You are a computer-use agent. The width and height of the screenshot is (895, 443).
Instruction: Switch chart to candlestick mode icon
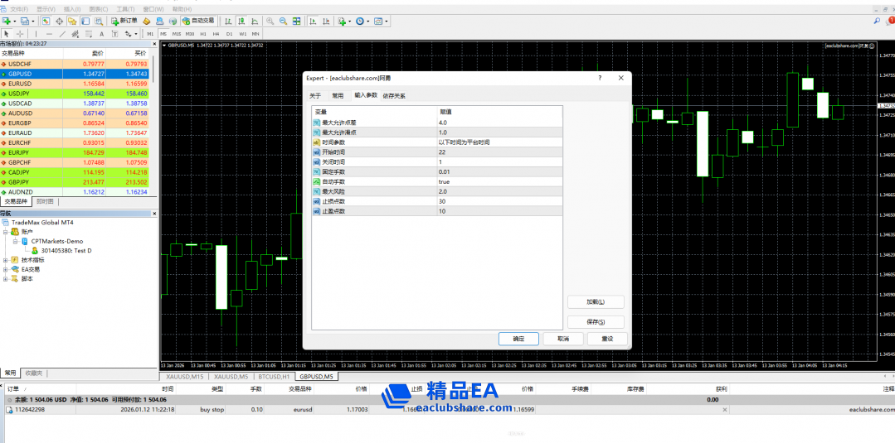coord(241,21)
